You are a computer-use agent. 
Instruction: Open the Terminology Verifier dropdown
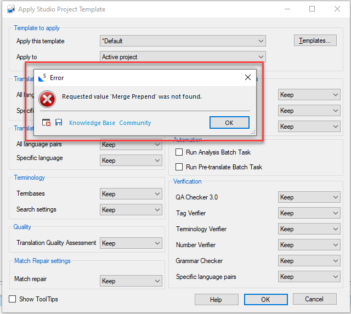(309, 229)
